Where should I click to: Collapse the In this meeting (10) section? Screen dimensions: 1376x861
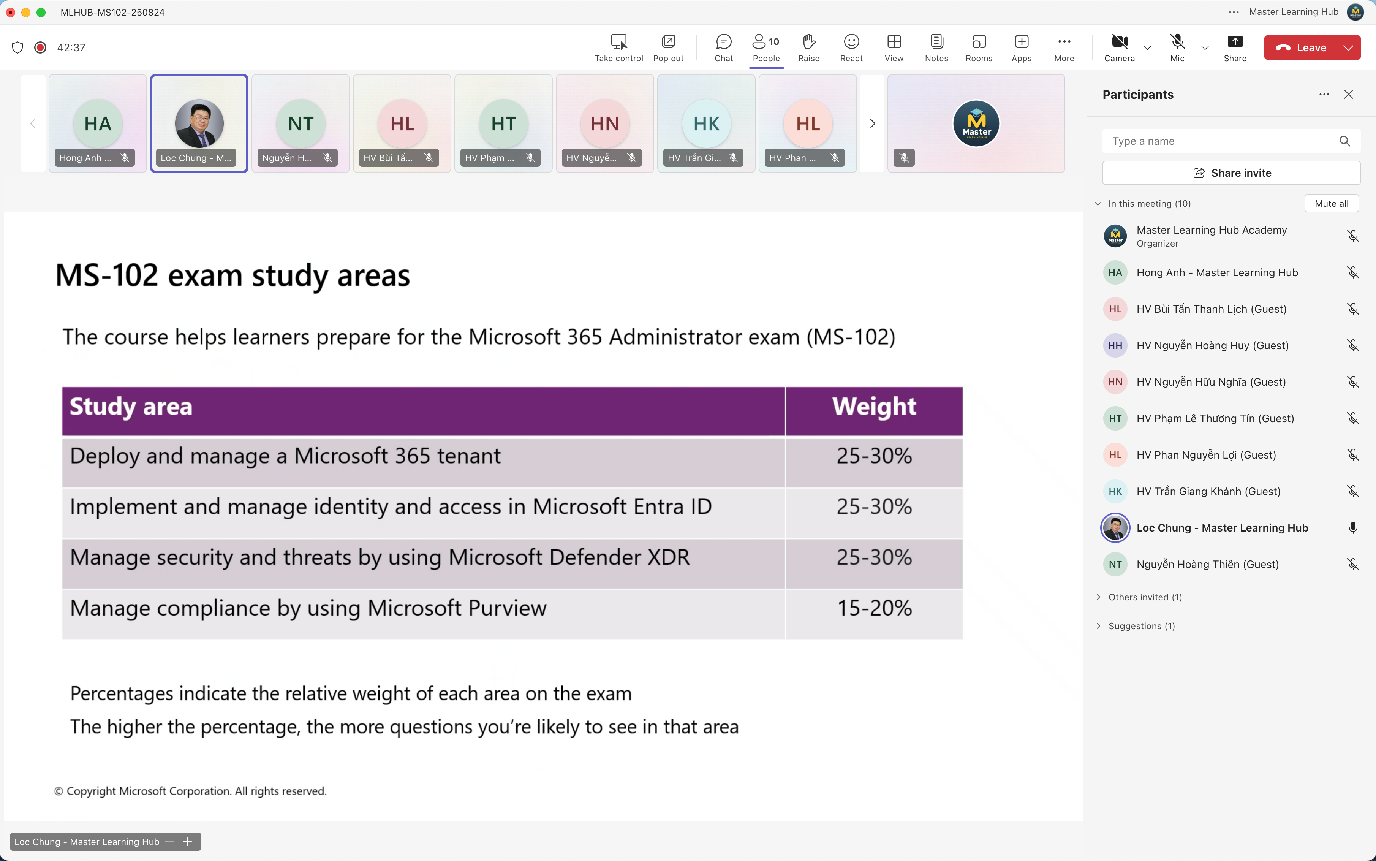click(1098, 204)
